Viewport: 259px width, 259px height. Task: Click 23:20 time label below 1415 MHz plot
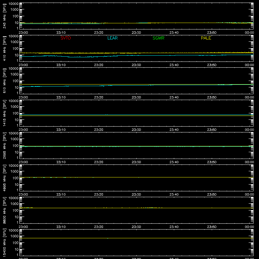pos(99,130)
